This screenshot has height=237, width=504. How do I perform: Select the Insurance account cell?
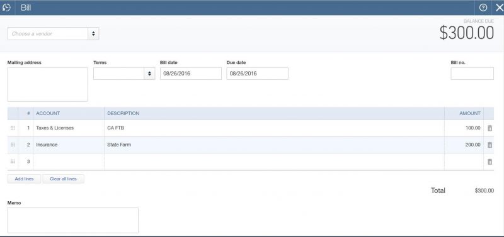tap(69, 145)
